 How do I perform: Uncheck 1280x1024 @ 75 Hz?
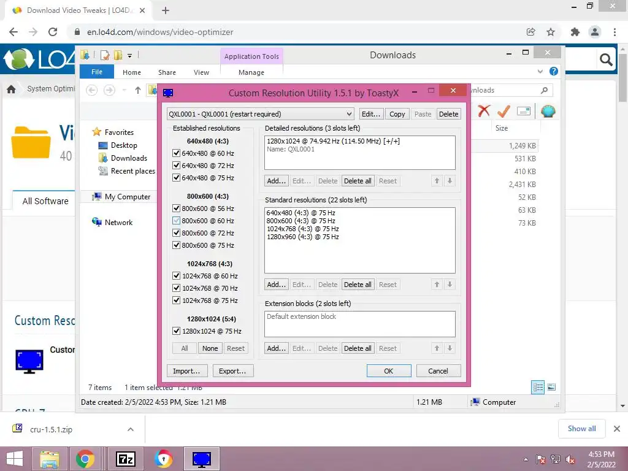click(x=176, y=331)
